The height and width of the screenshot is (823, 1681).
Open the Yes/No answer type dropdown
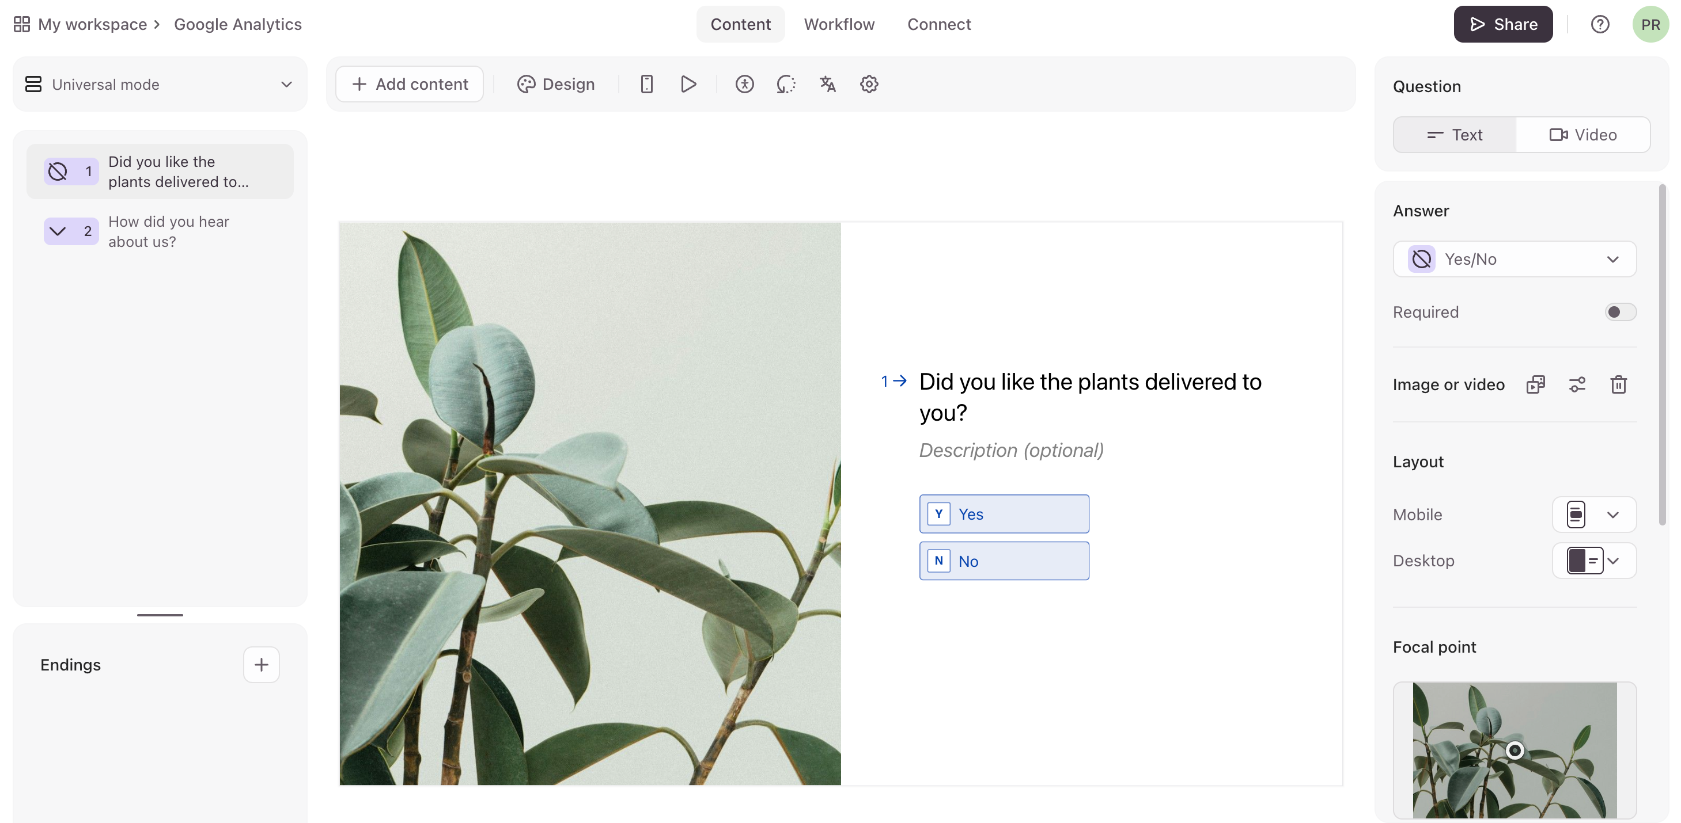1514,259
